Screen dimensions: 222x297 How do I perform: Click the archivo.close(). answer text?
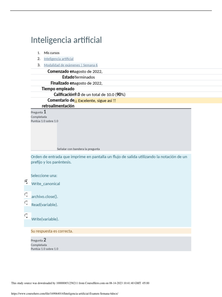click(x=45, y=197)
